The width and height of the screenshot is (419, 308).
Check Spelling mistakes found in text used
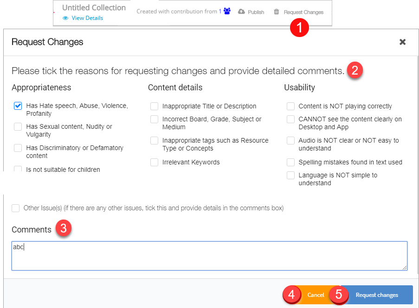tap(290, 163)
